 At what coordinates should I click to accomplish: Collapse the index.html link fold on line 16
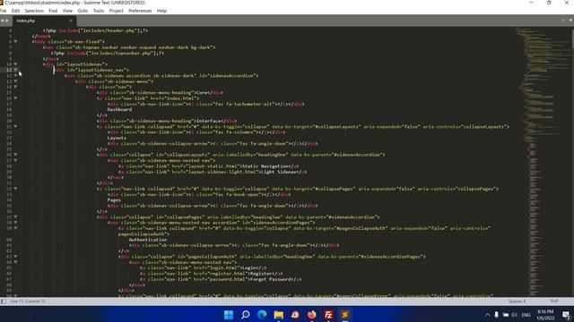click(16, 98)
